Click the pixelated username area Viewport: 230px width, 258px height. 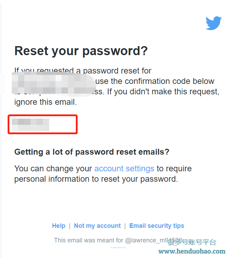pos(53,84)
